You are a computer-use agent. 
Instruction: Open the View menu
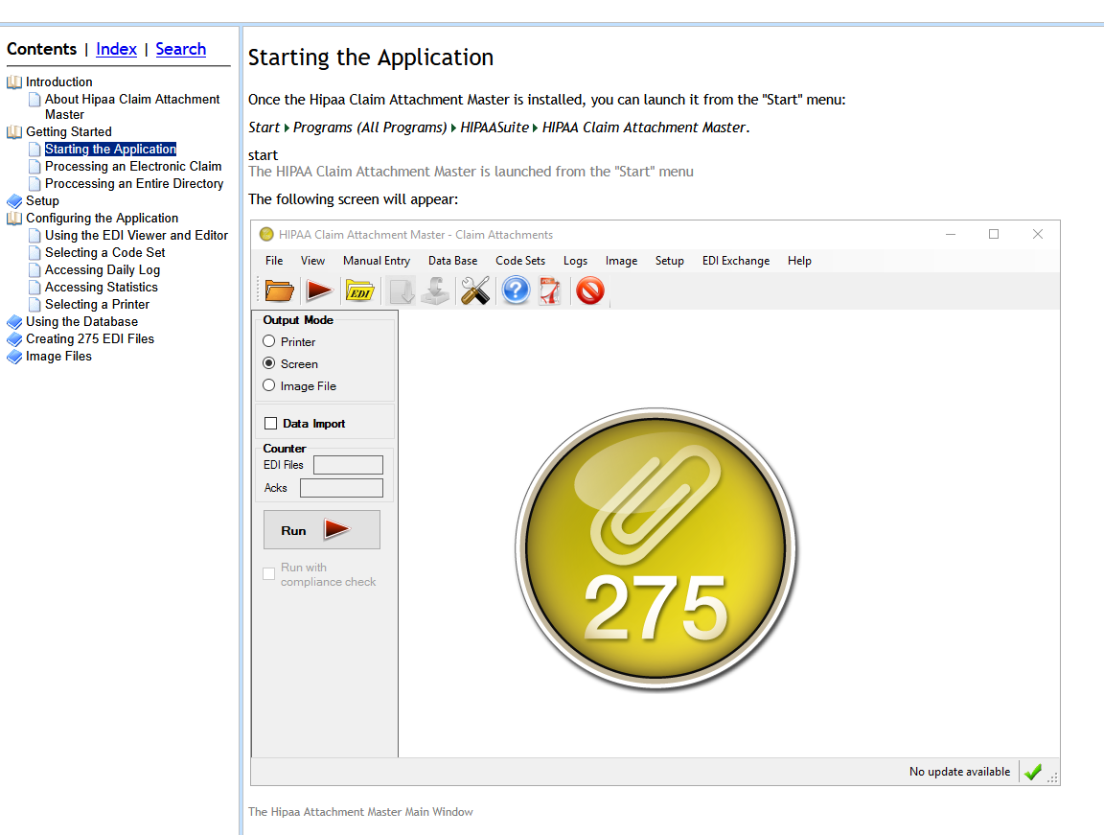coord(312,261)
